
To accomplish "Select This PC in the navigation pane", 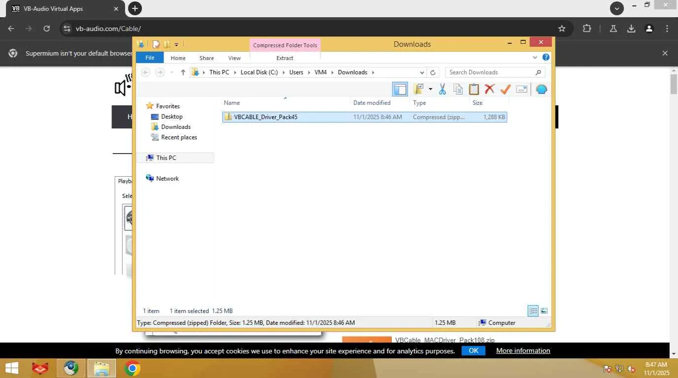I will point(166,158).
